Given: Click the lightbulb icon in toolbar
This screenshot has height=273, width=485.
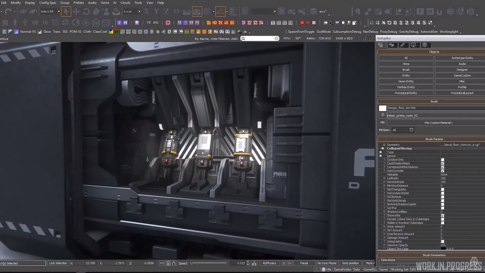Looking at the screenshot, I should [137, 23].
